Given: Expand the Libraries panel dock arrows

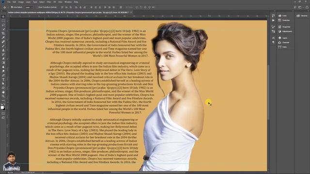Looking at the screenshot, I should 308,11.
